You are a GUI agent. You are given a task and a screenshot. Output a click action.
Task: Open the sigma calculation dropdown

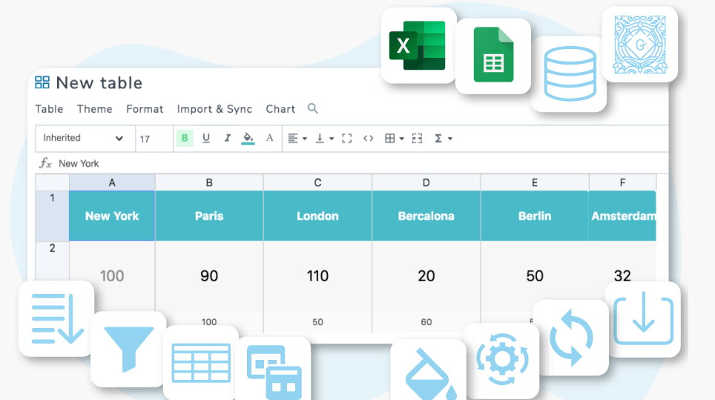443,138
